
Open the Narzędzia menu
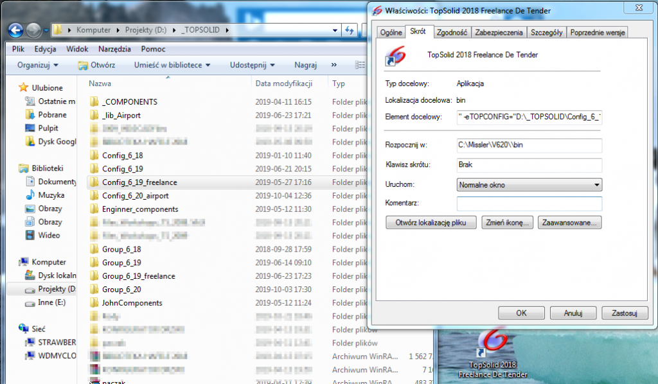(x=114, y=49)
